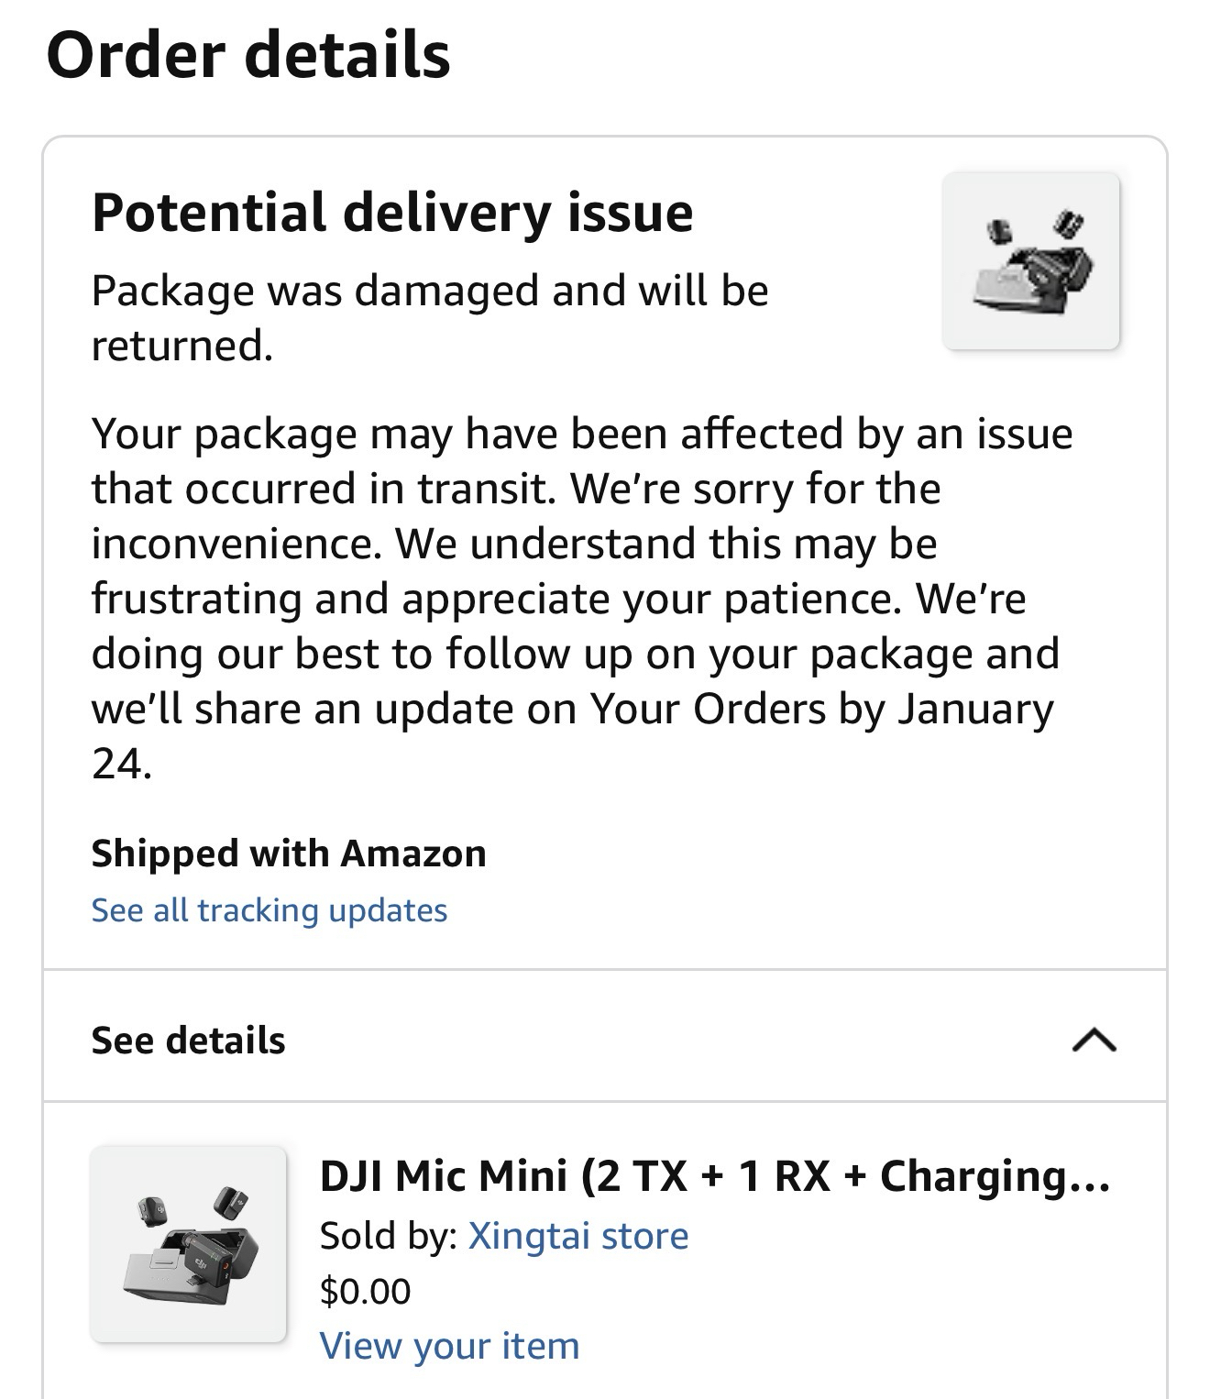Click the "Order details" page heading

tap(248, 55)
